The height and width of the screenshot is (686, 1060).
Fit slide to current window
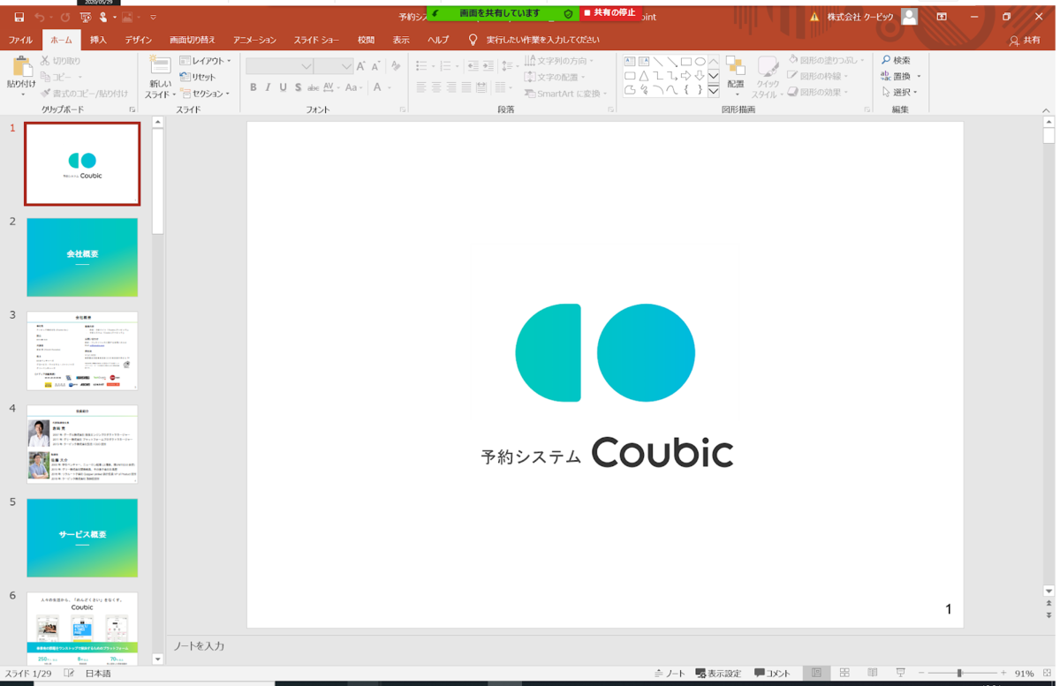[x=1047, y=673]
